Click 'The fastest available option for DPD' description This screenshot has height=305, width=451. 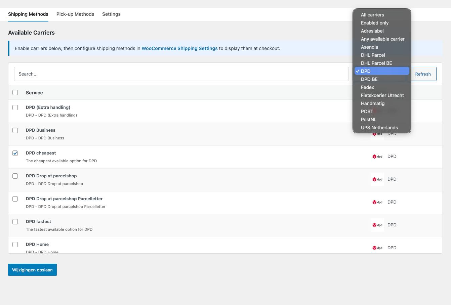click(59, 229)
